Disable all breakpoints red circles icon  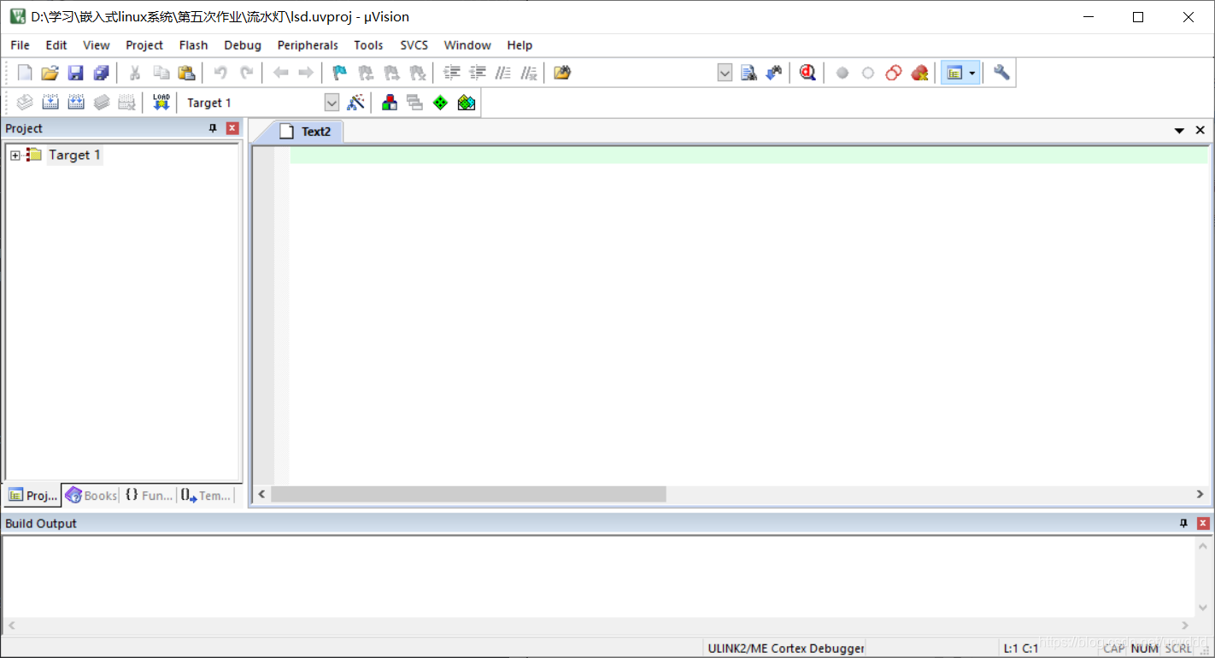click(894, 73)
